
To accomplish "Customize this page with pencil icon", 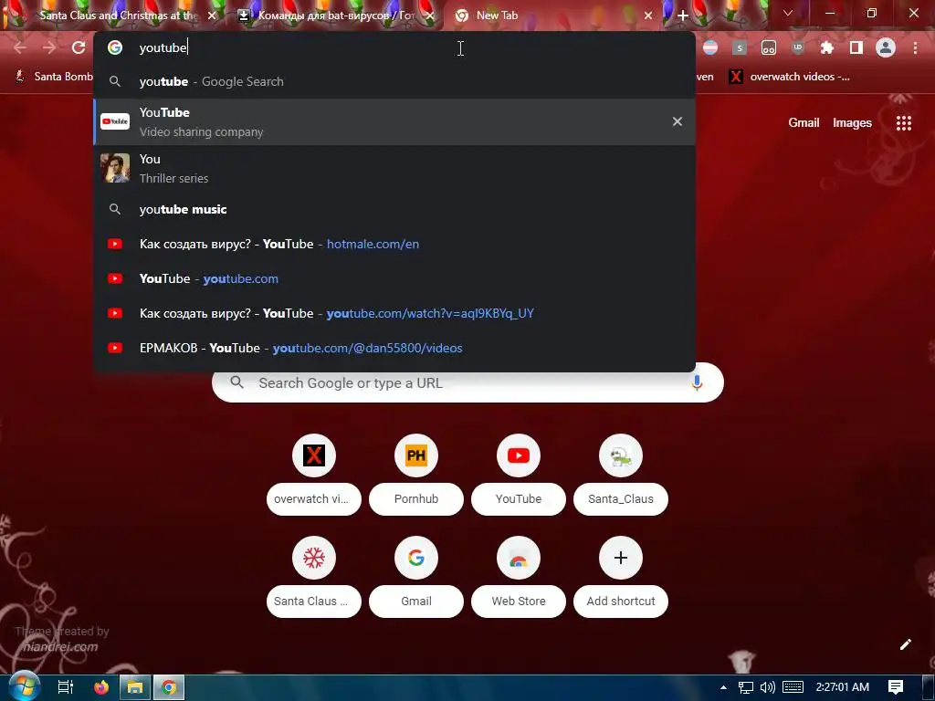I will [905, 644].
